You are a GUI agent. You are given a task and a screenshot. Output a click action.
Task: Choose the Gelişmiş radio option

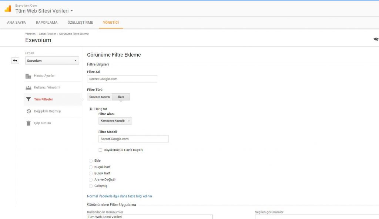tap(91, 186)
